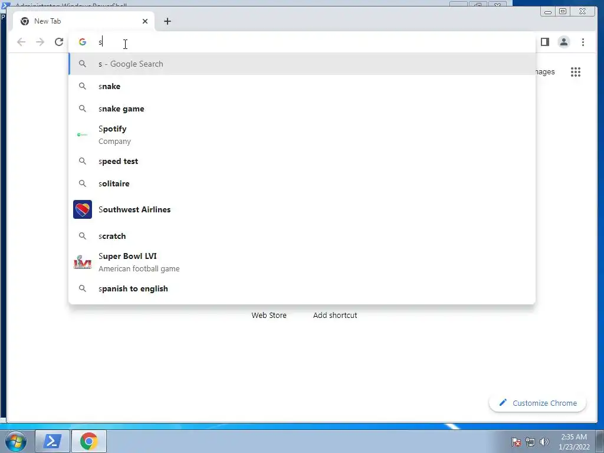
Task: Pick the 'spanish to english' suggestion
Action: point(303,288)
